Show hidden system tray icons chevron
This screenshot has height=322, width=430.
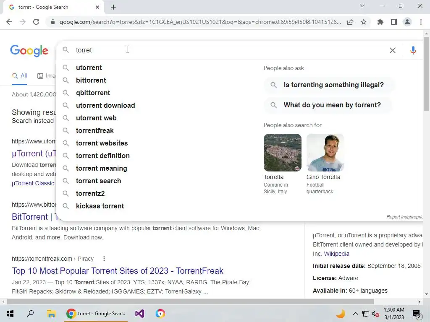coord(355,314)
